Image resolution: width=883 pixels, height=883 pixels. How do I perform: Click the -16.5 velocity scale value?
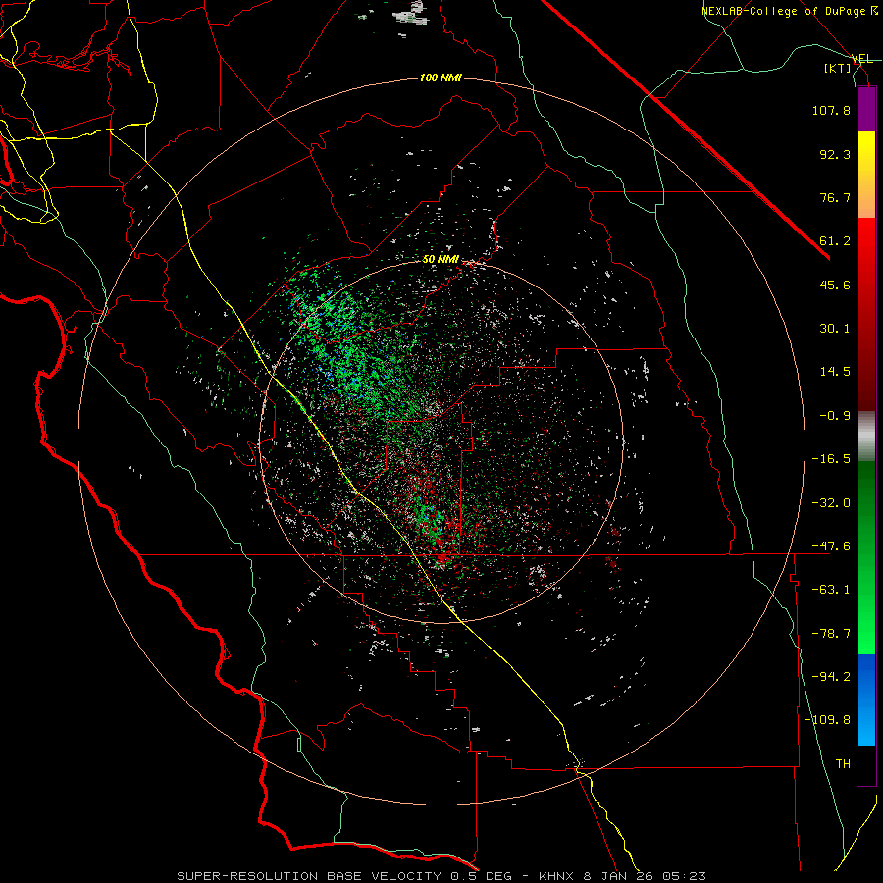tap(831, 459)
